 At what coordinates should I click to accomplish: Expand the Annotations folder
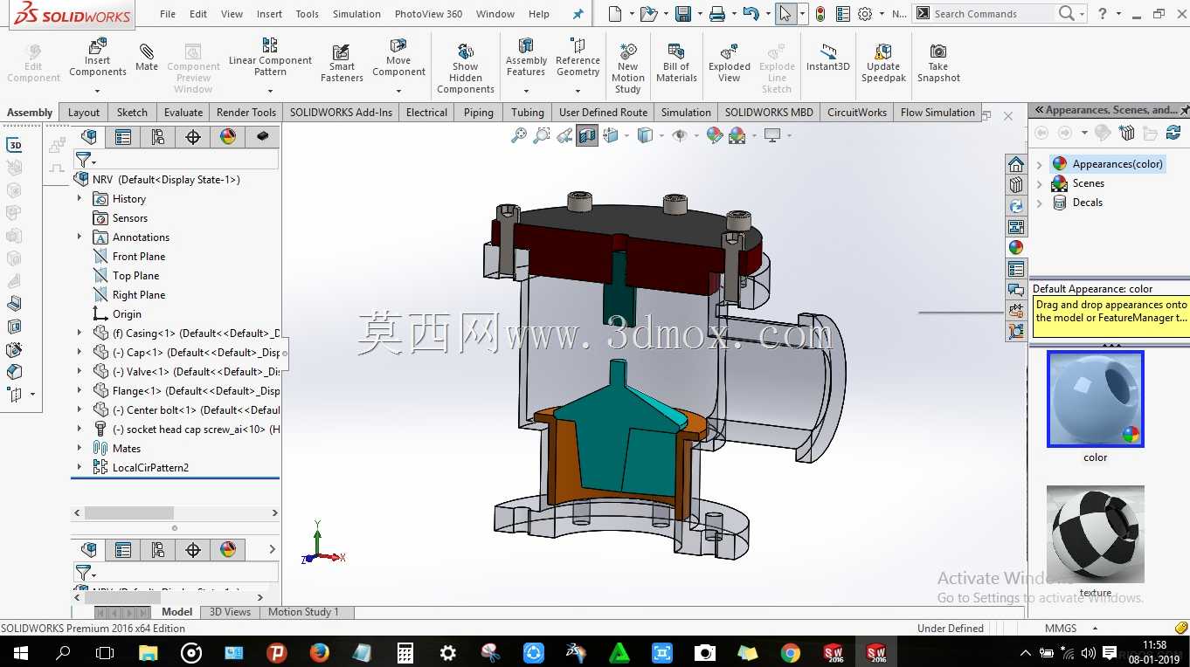[80, 237]
